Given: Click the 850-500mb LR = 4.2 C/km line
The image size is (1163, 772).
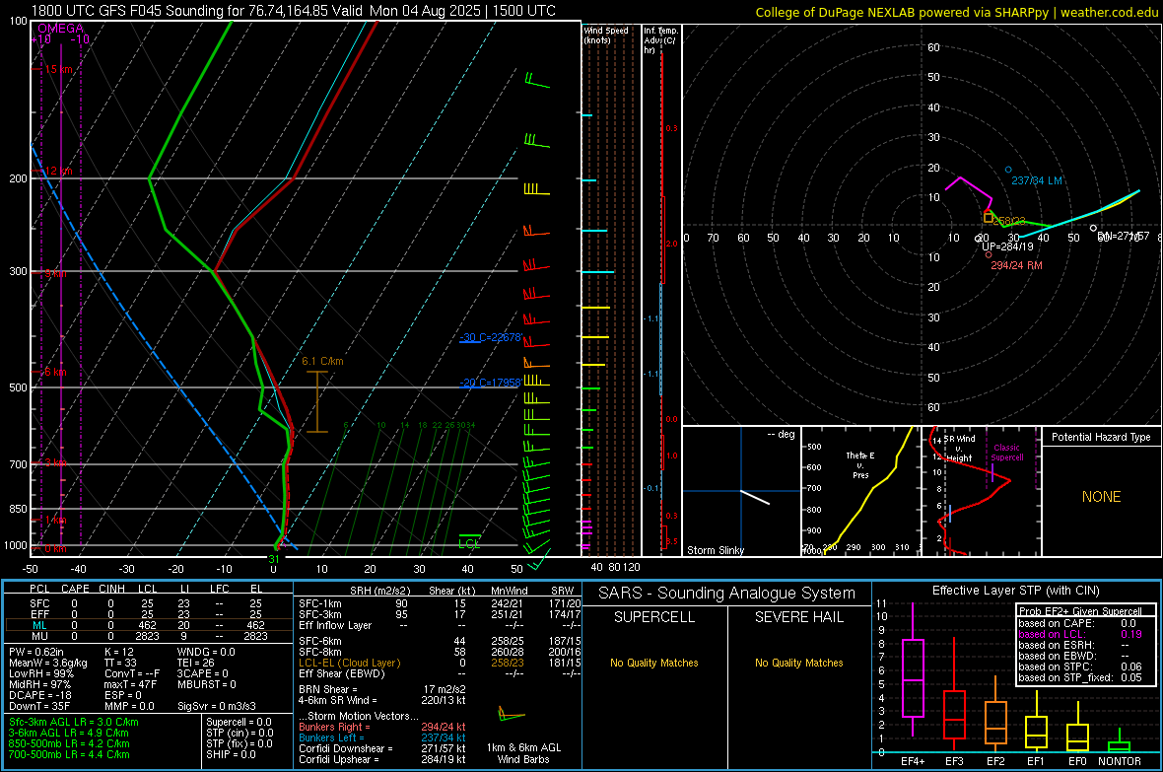Looking at the screenshot, I should (69, 743).
